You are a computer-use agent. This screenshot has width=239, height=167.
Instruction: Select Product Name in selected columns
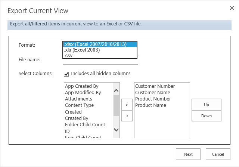tap(150, 105)
